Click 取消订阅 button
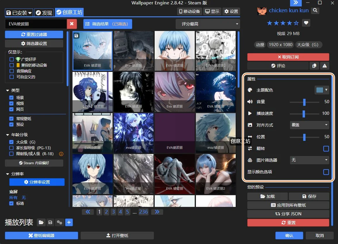 tap(288, 57)
